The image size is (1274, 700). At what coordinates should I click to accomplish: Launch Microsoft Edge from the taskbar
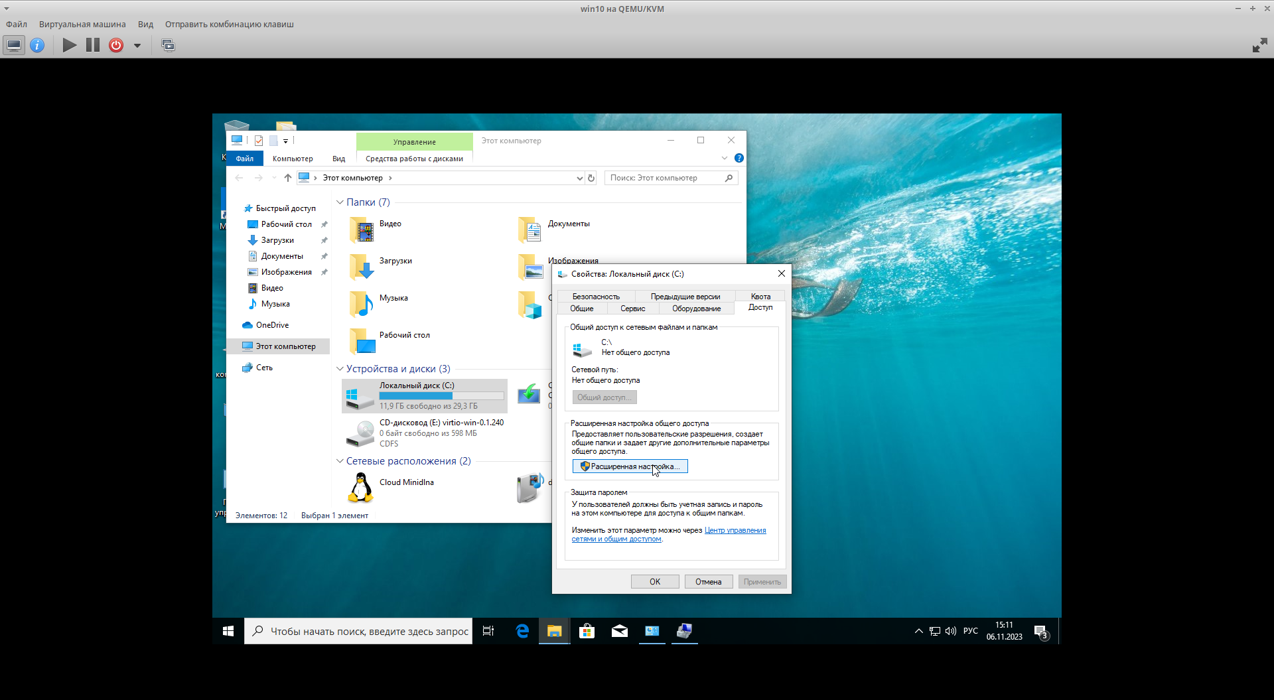[x=522, y=631]
